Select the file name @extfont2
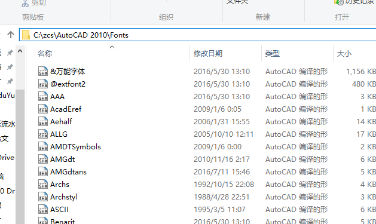376x224 pixels. point(68,84)
